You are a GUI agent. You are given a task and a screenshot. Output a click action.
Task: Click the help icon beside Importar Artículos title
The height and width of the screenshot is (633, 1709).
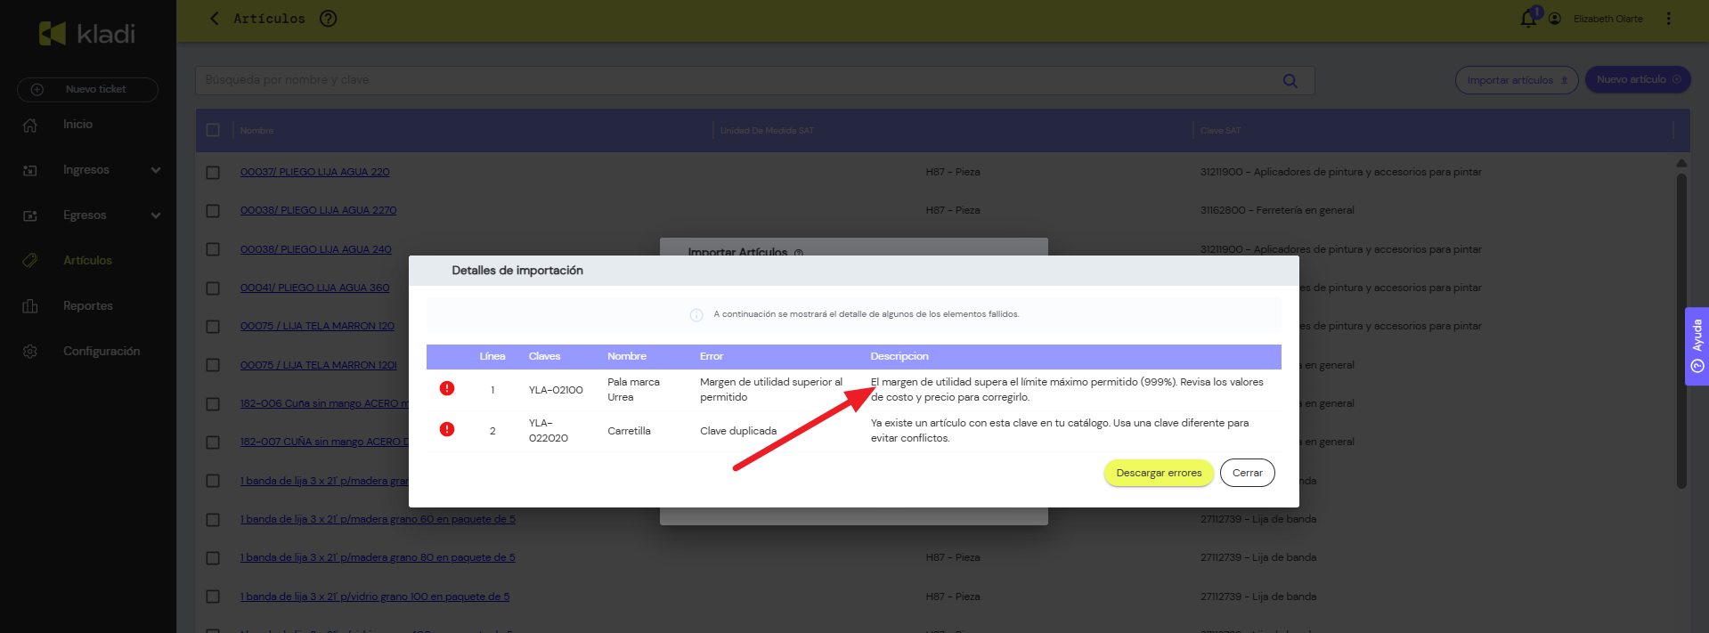point(799,253)
